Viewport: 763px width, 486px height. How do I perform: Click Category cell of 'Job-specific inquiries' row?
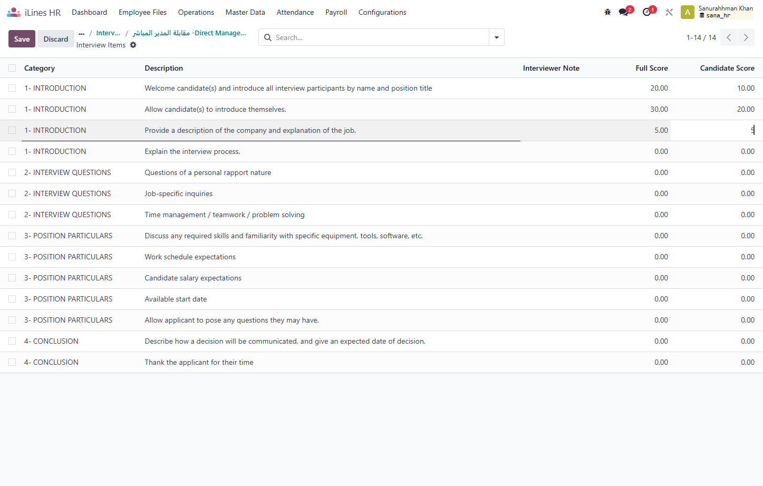pos(67,193)
